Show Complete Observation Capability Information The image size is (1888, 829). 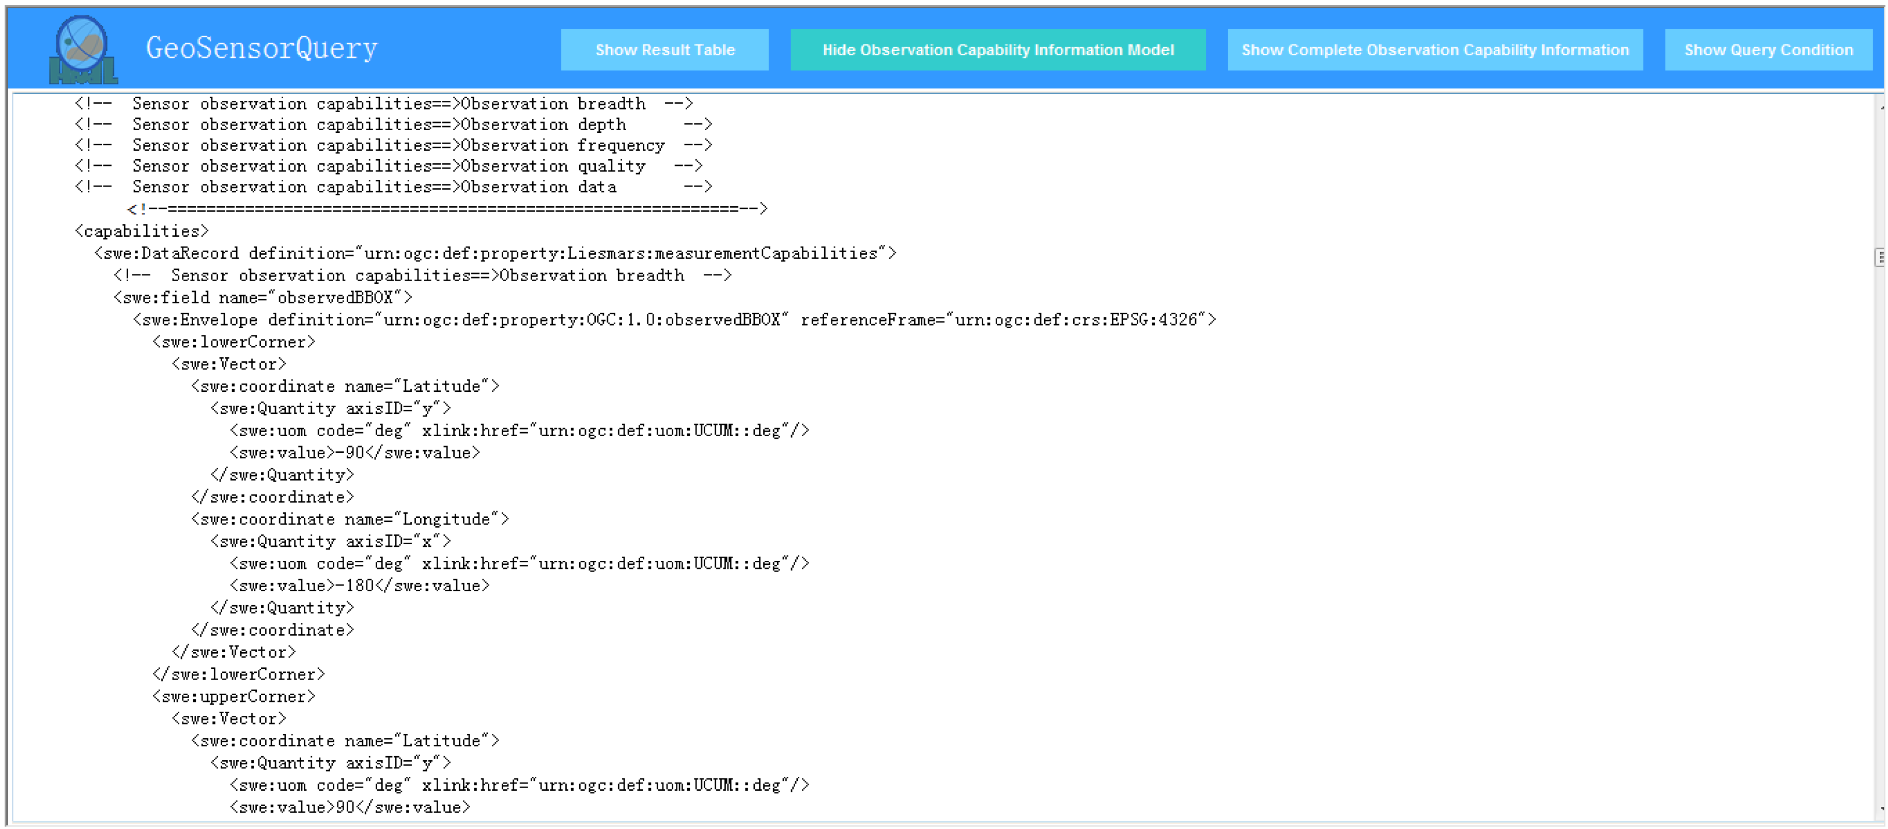click(1434, 50)
